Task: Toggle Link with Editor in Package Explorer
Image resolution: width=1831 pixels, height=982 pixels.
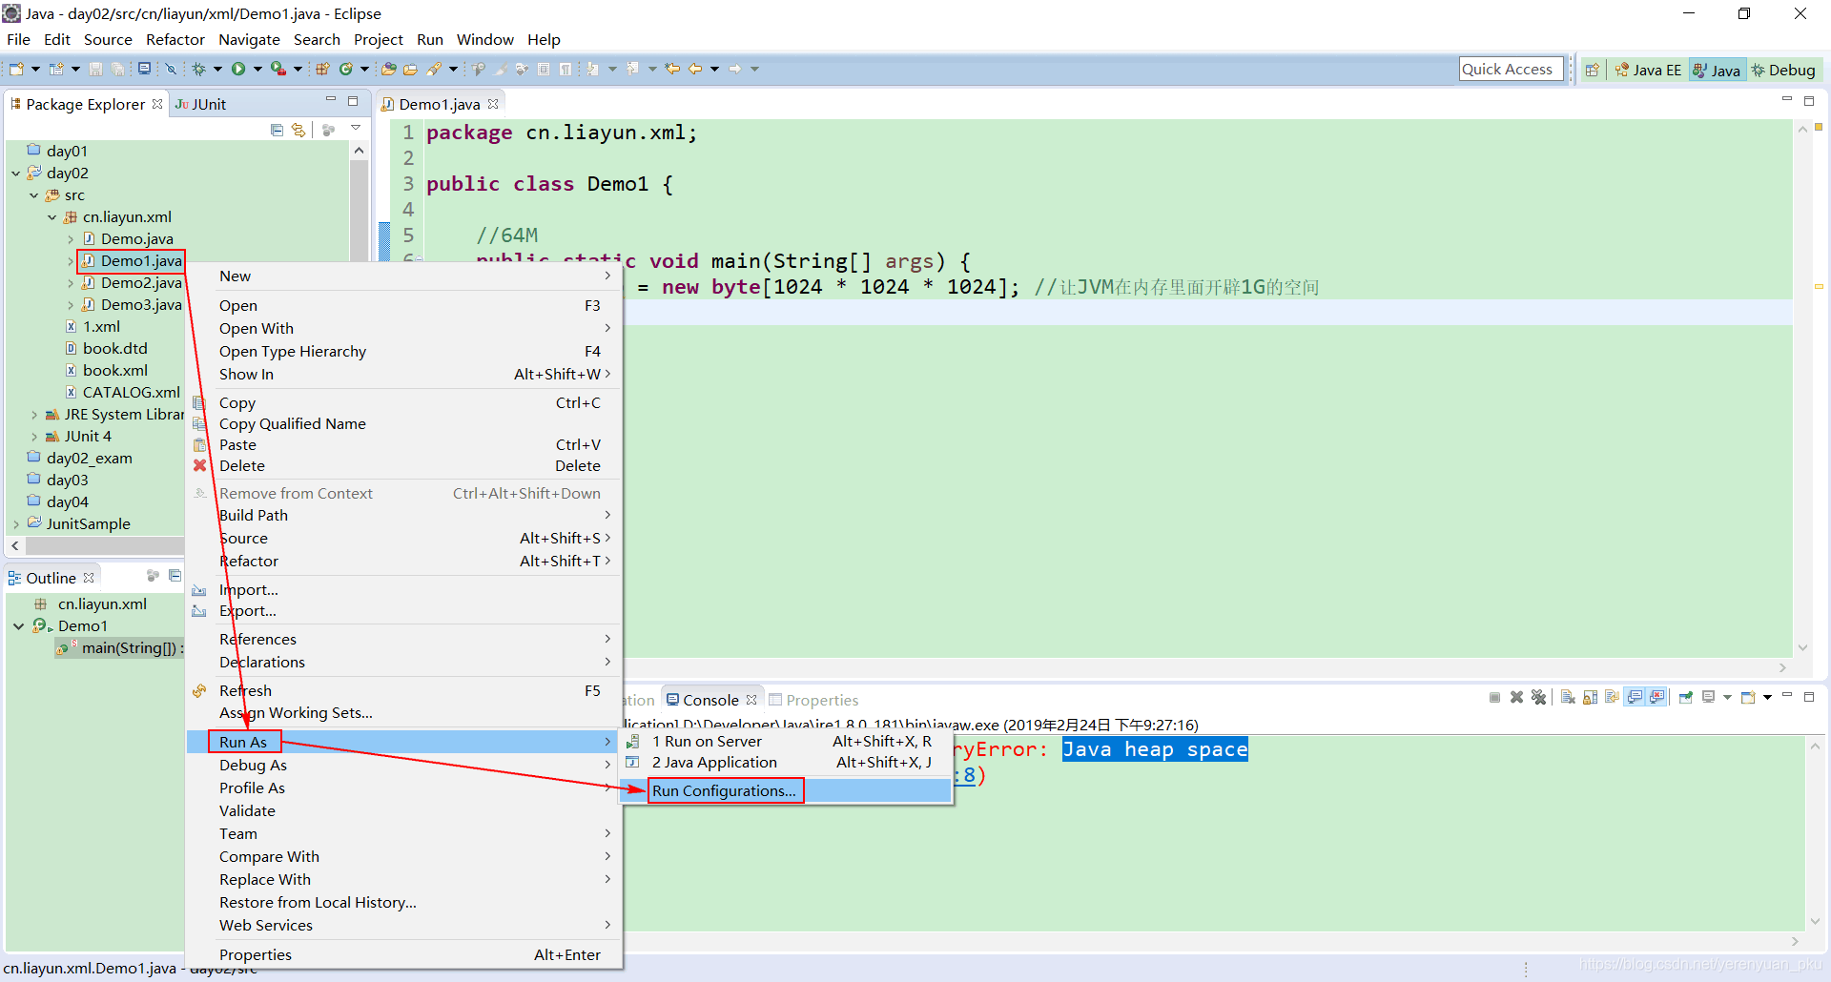Action: point(298,130)
